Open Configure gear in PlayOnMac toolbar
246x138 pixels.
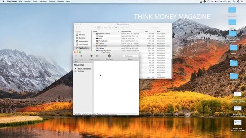109,56
